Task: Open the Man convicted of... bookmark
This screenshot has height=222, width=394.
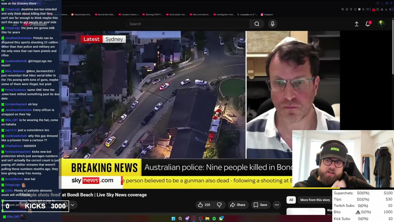Action: [199, 14]
